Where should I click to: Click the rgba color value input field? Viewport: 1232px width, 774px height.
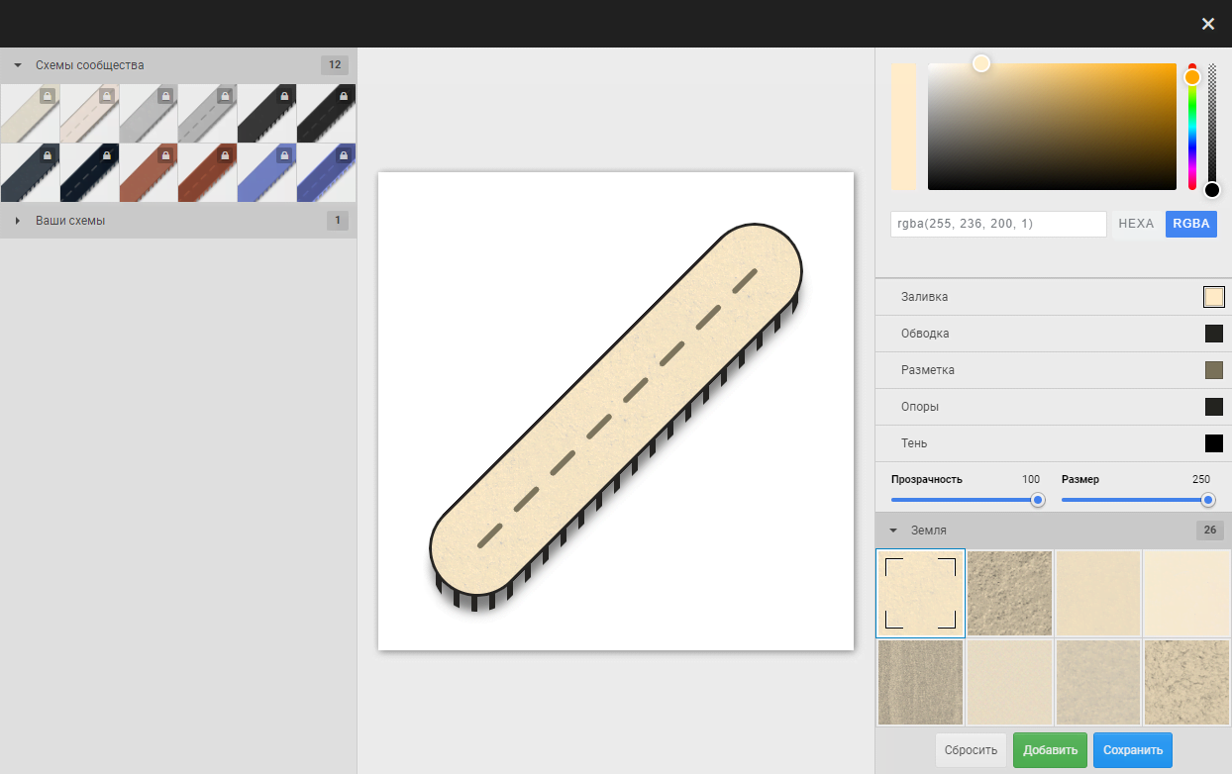(998, 224)
